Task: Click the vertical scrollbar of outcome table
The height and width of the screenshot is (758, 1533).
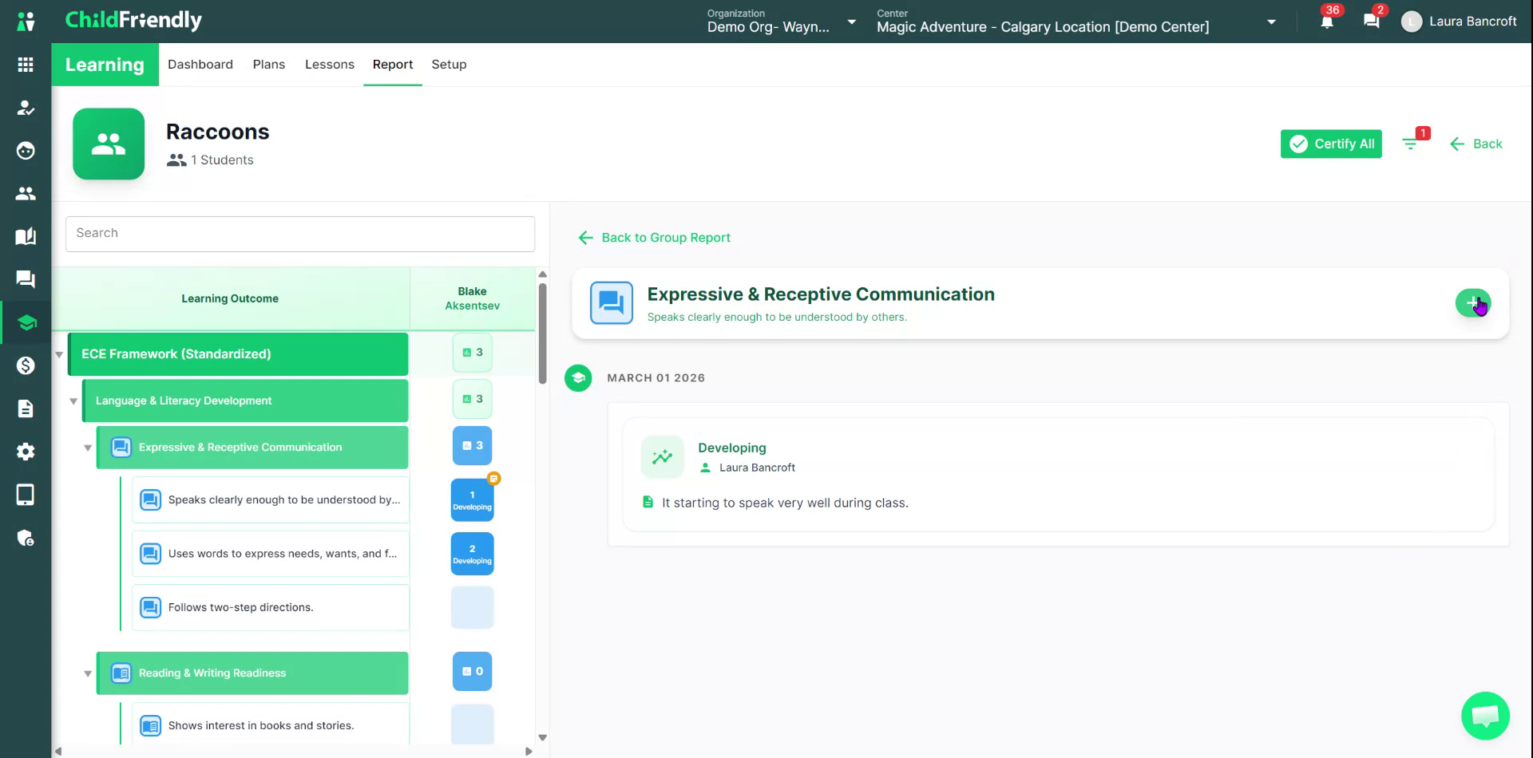Action: coord(543,334)
